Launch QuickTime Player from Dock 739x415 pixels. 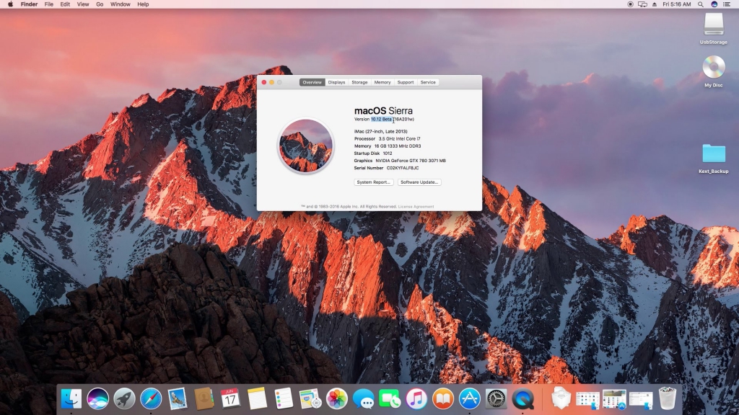(x=522, y=399)
